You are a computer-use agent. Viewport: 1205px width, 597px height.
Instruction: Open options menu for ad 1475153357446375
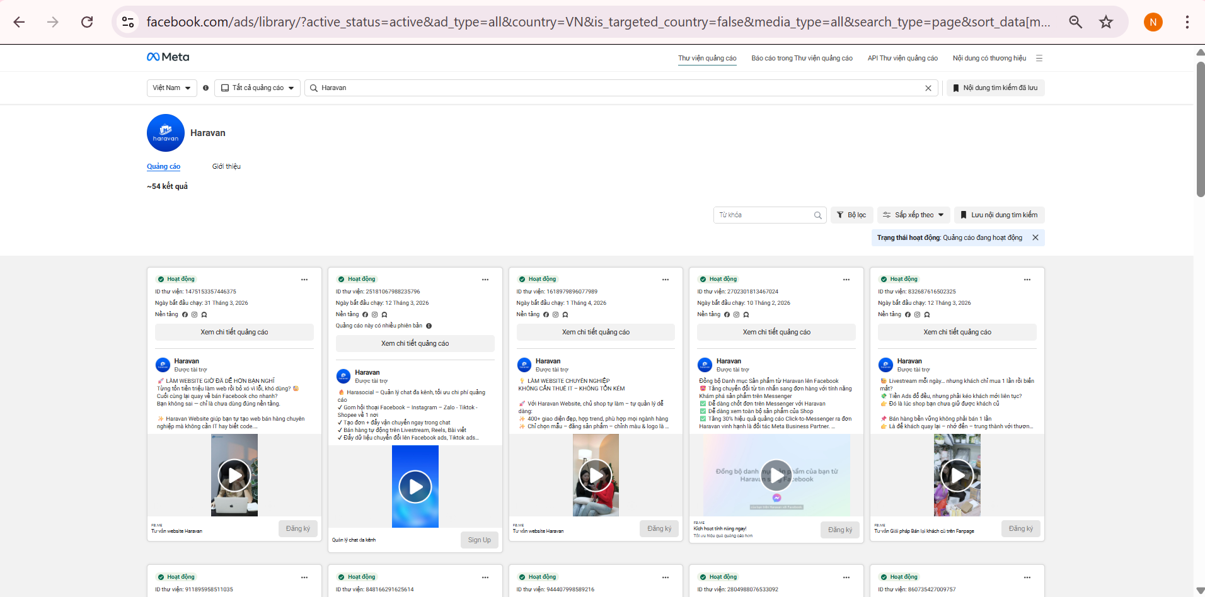304,280
